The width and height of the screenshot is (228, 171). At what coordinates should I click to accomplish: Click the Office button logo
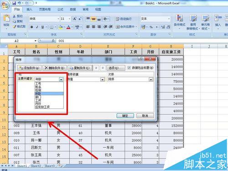[x=5, y=5]
